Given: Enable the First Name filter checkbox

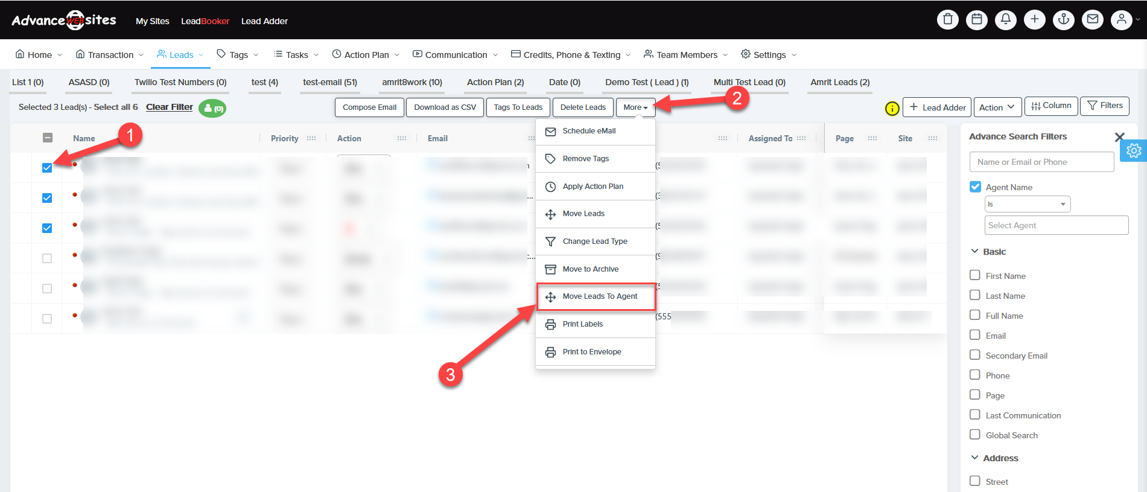Looking at the screenshot, I should click(x=975, y=275).
